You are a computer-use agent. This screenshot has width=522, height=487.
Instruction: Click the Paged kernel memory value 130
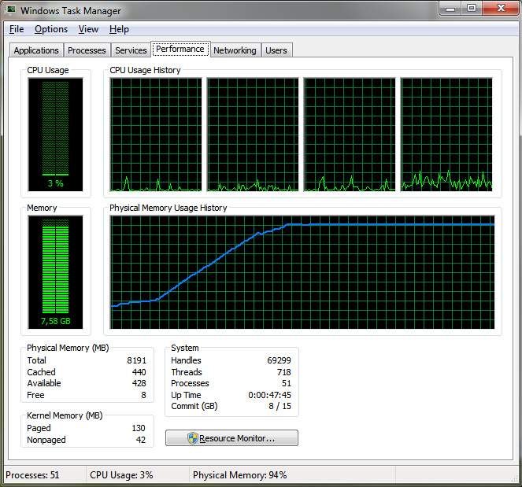[x=139, y=428]
